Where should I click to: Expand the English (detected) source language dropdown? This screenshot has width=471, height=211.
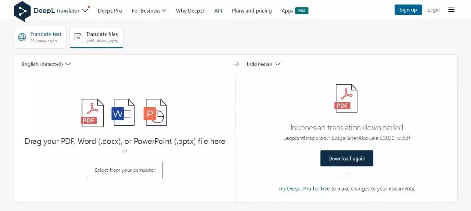tap(46, 64)
